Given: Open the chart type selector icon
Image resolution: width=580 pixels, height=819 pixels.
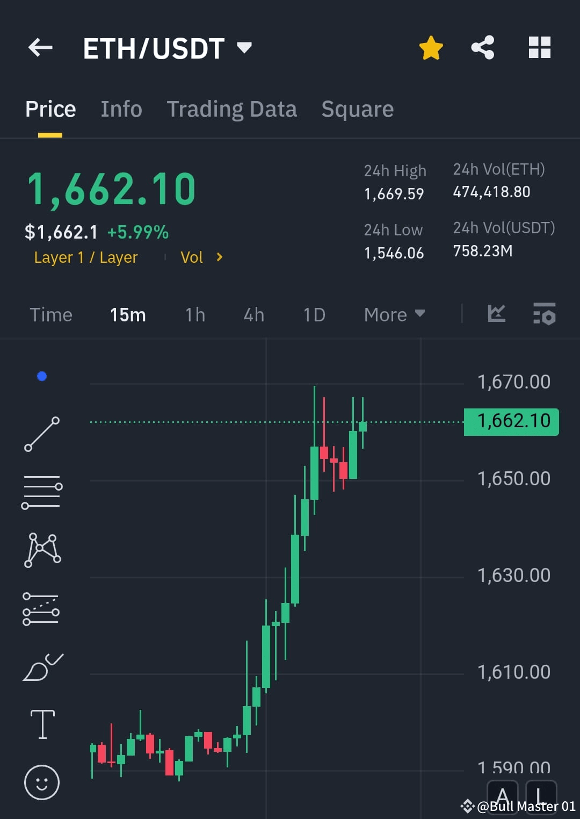Looking at the screenshot, I should pyautogui.click(x=496, y=314).
